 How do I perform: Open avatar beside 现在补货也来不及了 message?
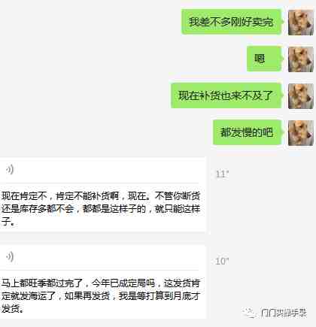pyautogui.click(x=301, y=96)
